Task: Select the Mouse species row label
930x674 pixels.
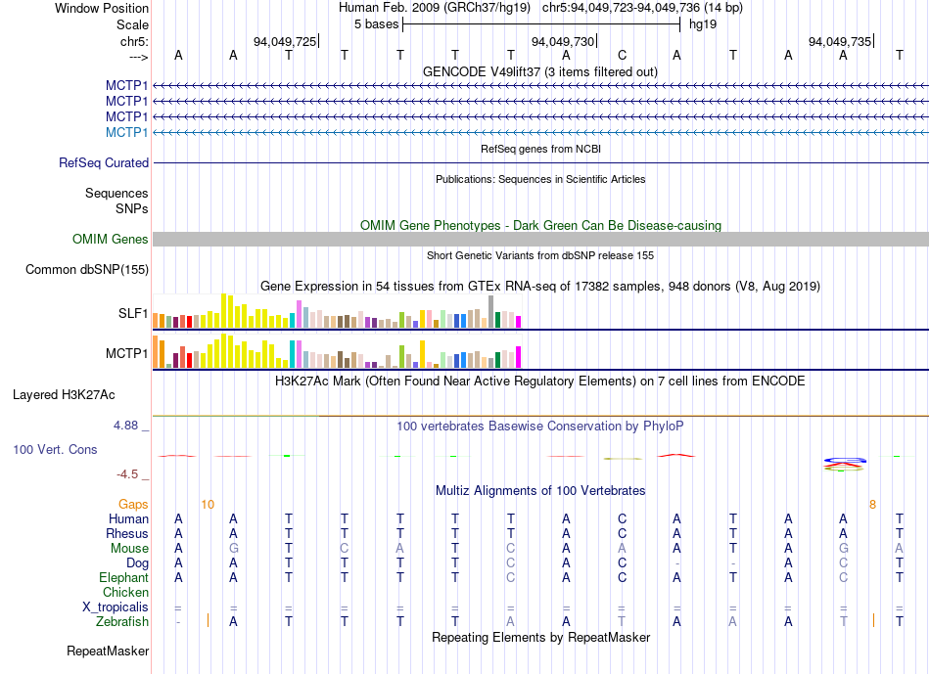Action: 129,549
